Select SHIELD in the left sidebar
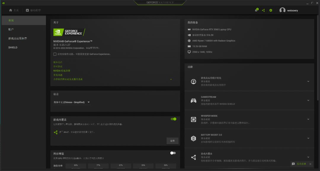 (12, 47)
